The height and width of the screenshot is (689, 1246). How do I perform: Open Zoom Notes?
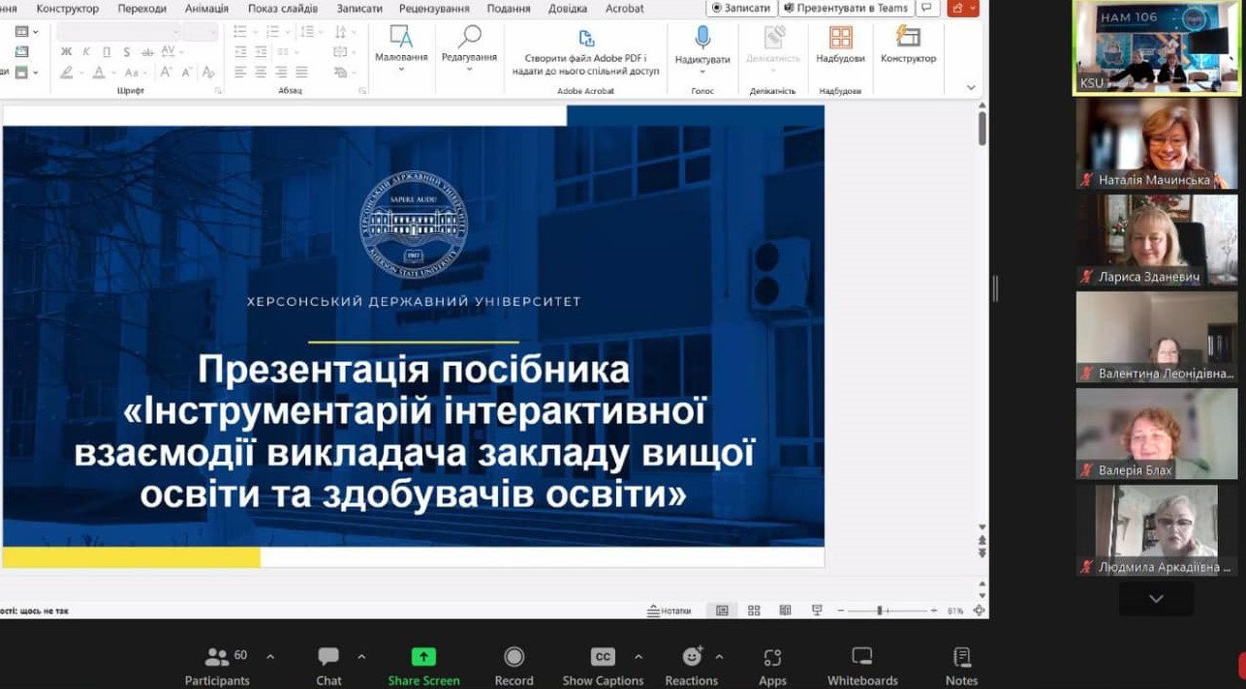(x=961, y=667)
